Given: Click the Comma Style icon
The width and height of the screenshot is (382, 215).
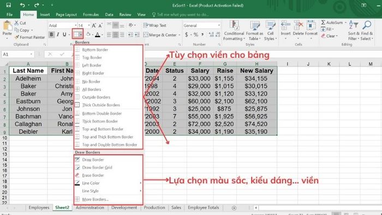Looking at the screenshot, I should pos(202,35).
